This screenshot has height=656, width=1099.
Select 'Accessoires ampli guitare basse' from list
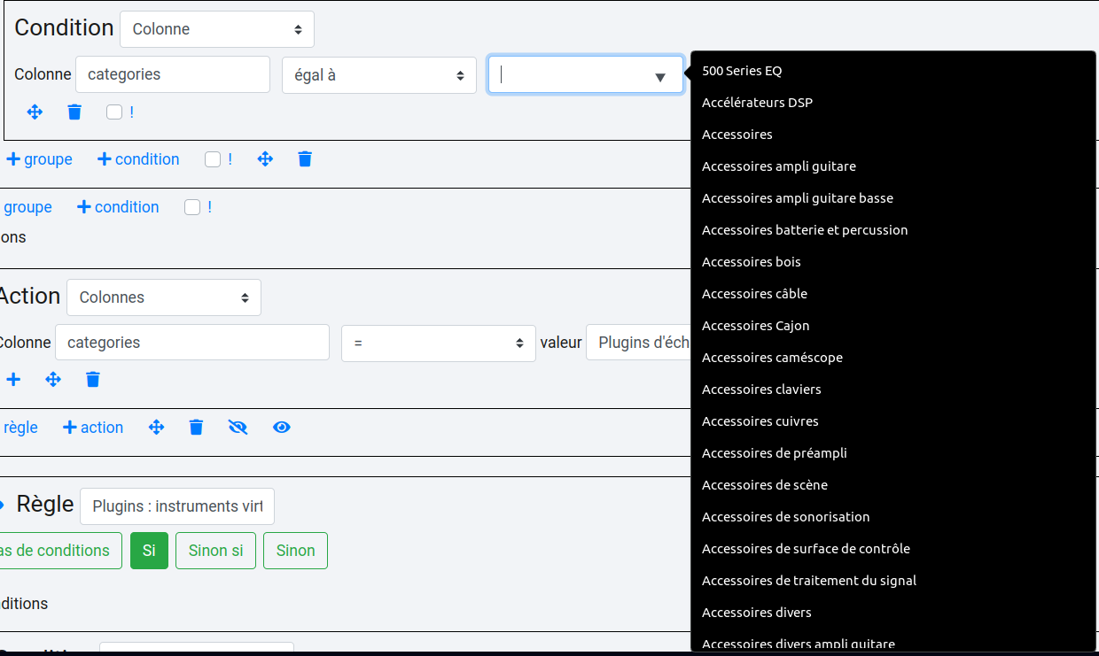[x=797, y=198]
